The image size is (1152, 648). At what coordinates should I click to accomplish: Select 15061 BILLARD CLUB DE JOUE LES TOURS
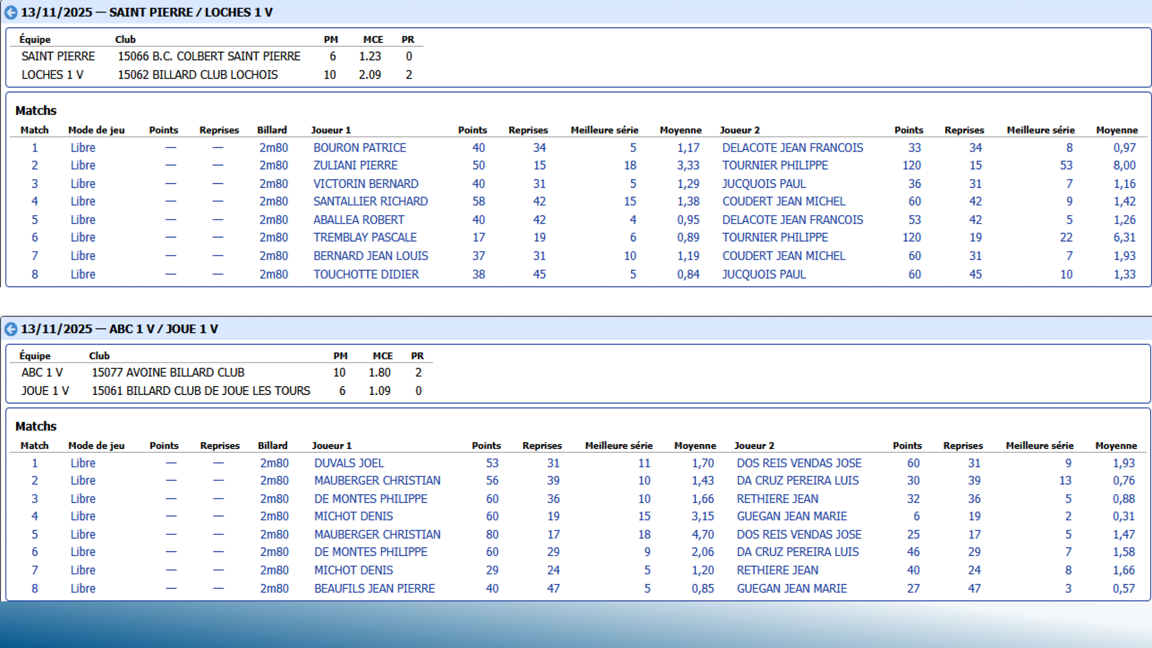pos(200,391)
